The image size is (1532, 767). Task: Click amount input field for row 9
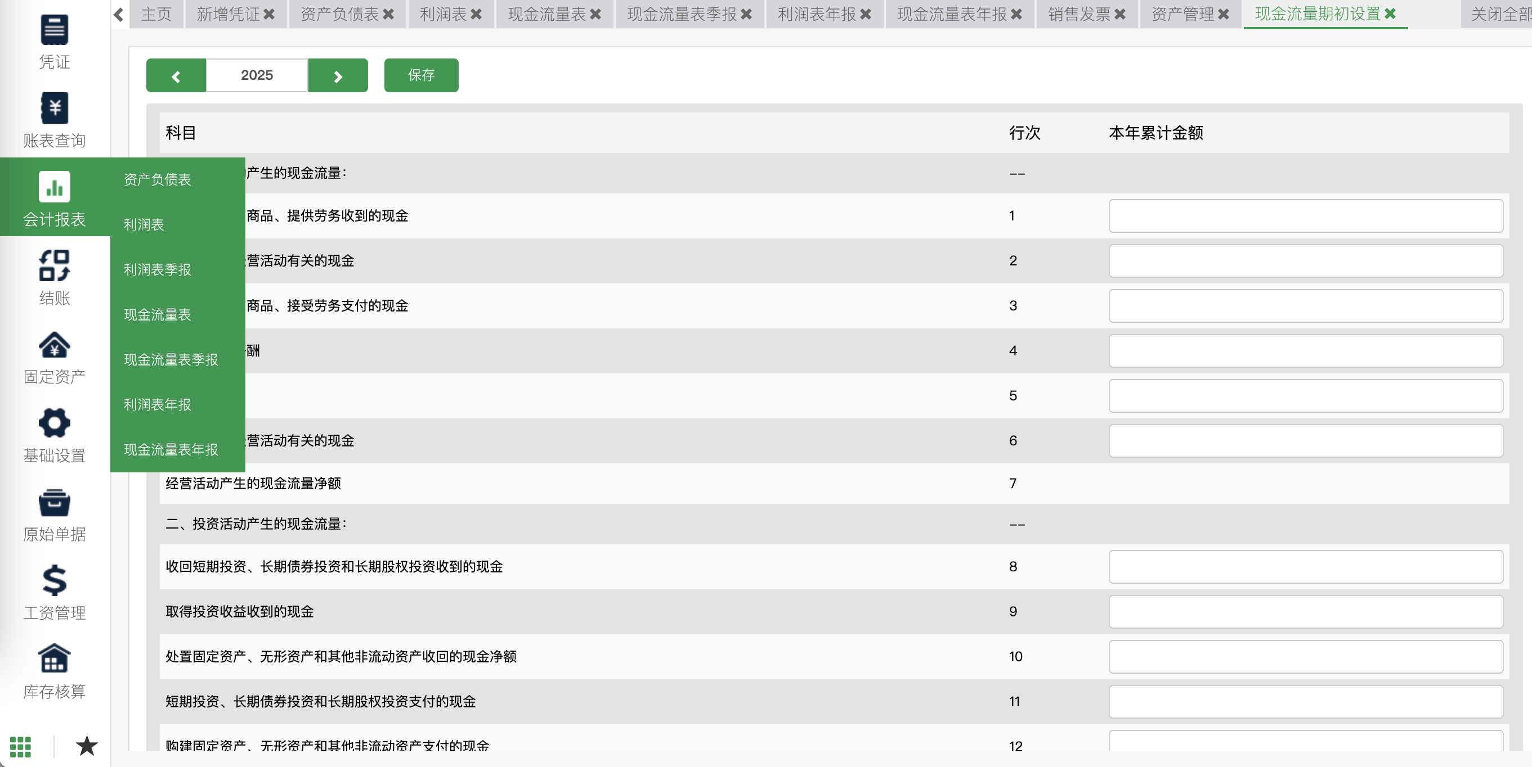point(1305,611)
